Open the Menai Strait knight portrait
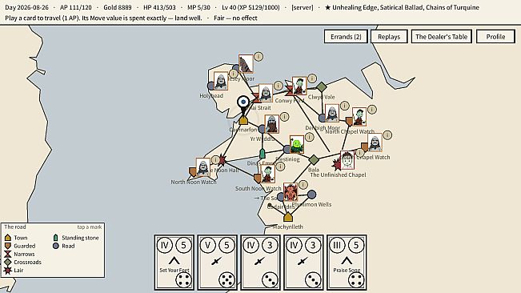Screen dimensions: 521x293 (x=266, y=93)
